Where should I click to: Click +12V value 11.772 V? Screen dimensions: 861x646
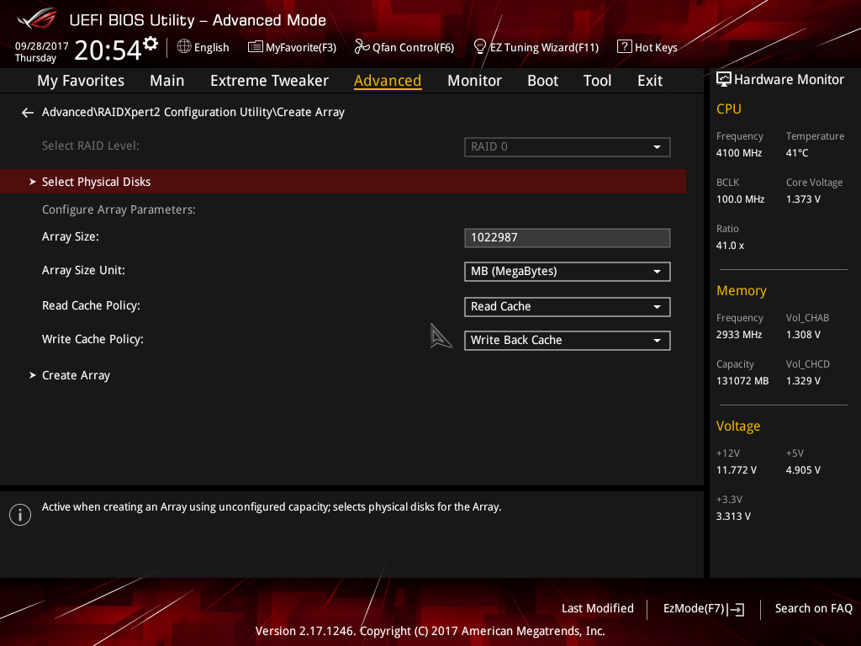coord(737,470)
